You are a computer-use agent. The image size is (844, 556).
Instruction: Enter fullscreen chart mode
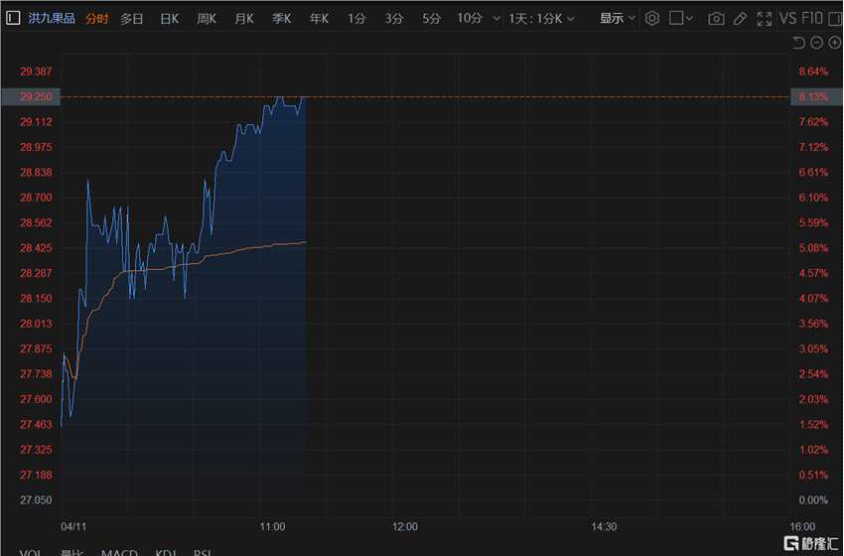tap(763, 18)
